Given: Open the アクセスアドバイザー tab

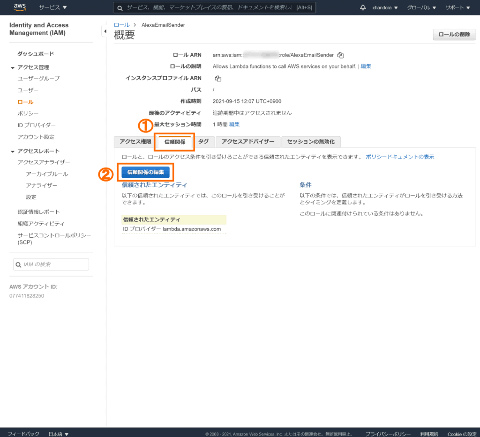Looking at the screenshot, I should tap(247, 141).
